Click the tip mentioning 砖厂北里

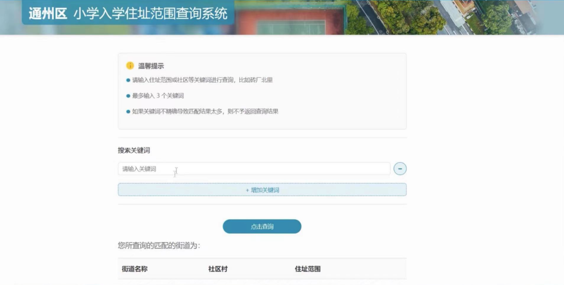[x=202, y=80]
